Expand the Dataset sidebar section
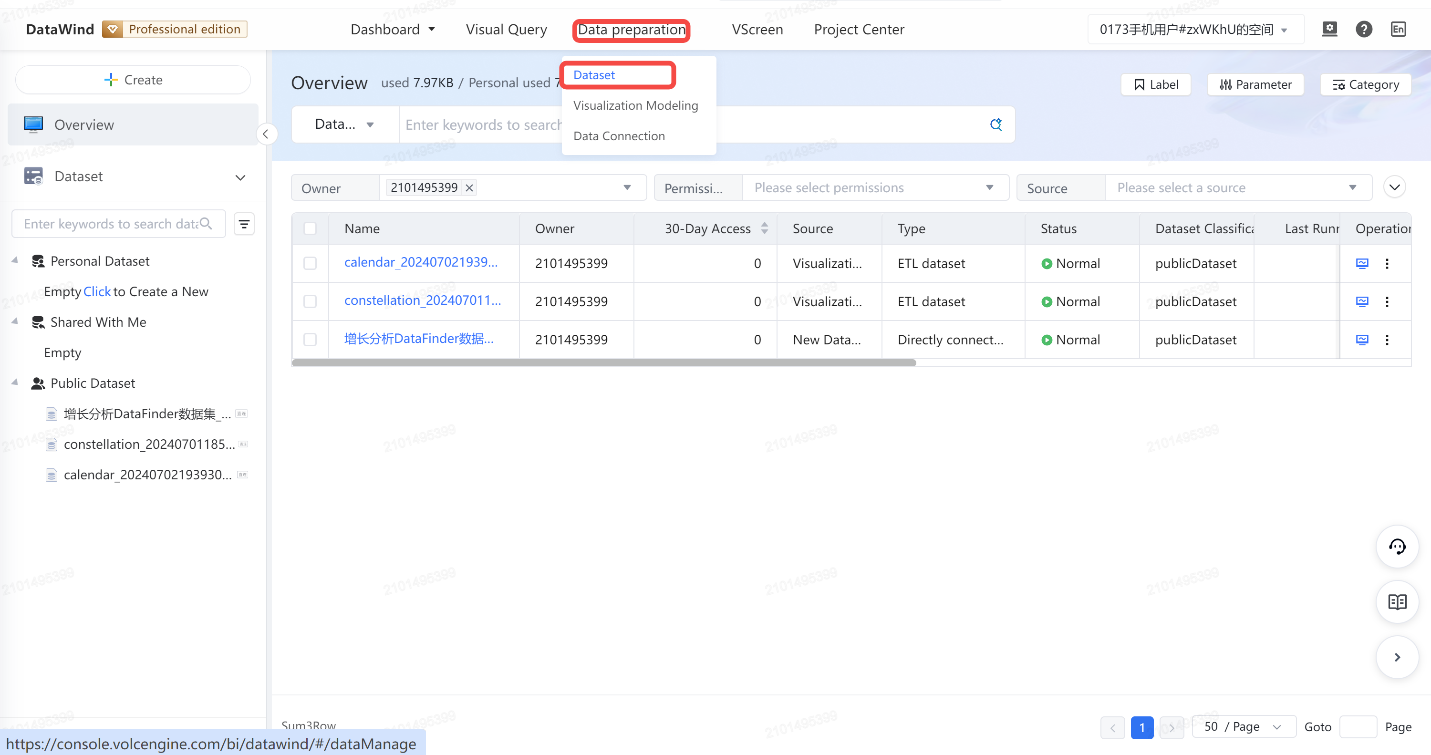This screenshot has width=1431, height=755. click(240, 177)
